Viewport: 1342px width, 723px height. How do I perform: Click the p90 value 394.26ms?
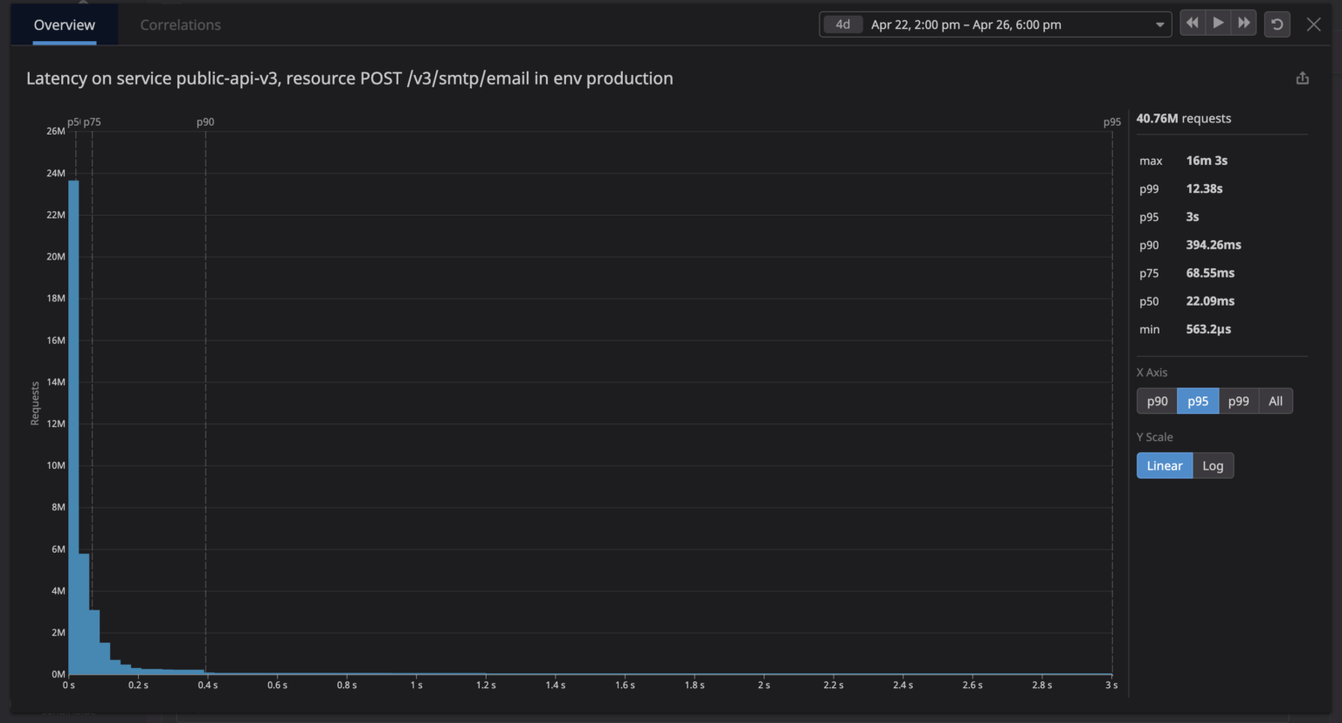pos(1214,244)
